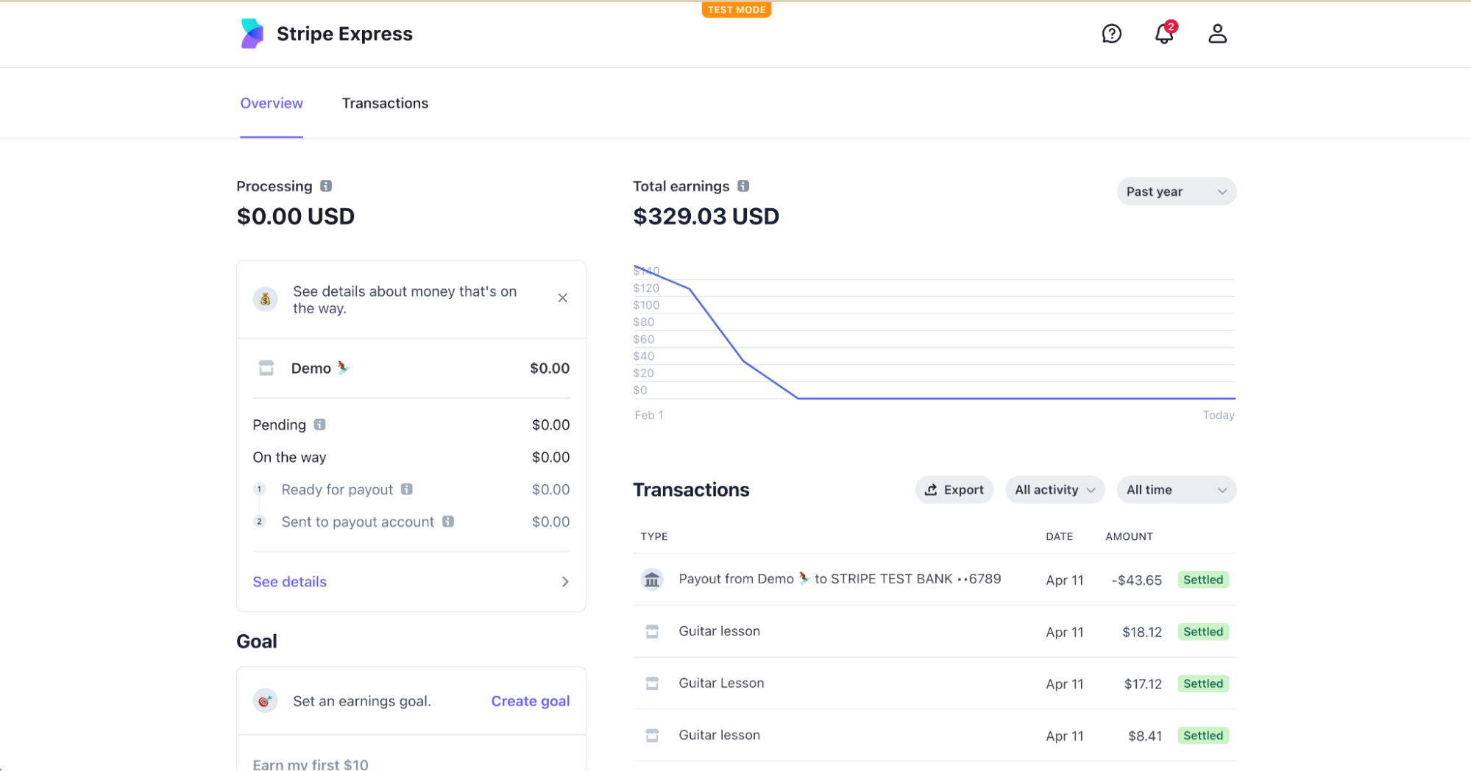Image resolution: width=1471 pixels, height=771 pixels.
Task: Click the Pending info tooltip icon
Action: click(319, 424)
